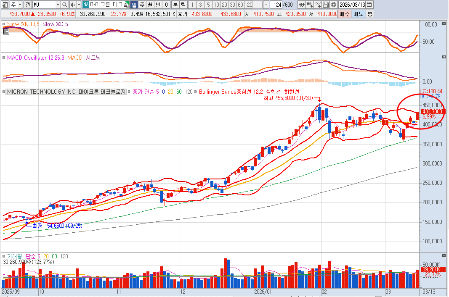
Task: Expand the dropdown beside the speaker icon
Action: 78,5
